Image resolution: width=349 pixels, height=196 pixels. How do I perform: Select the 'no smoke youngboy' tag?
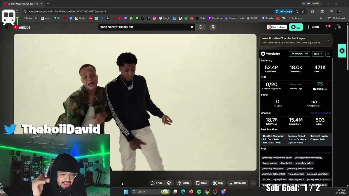[x=318, y=174]
